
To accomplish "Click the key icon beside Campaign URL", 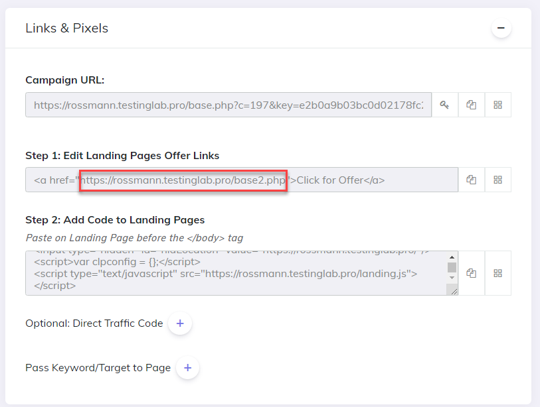I will tap(444, 105).
